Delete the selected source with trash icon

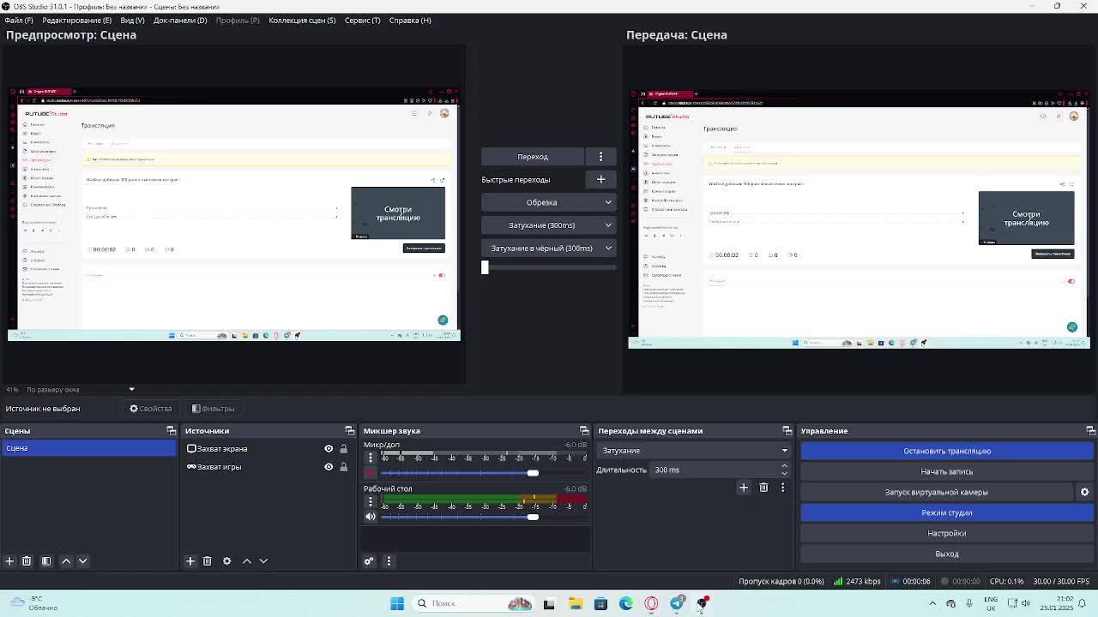pyautogui.click(x=207, y=561)
